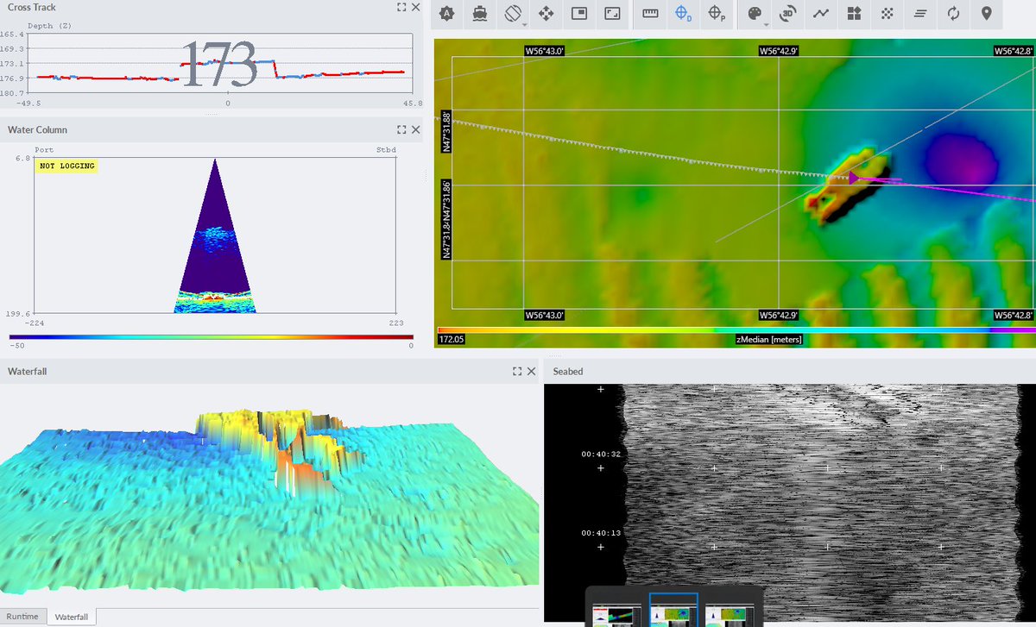Switch to 3D view icon
The width and height of the screenshot is (1036, 627).
click(787, 14)
